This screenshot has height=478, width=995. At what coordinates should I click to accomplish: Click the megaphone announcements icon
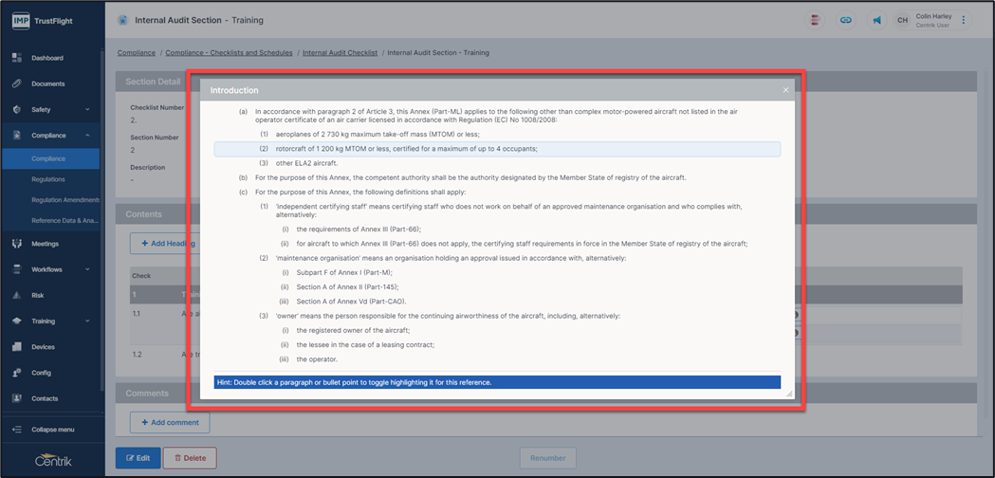tap(876, 20)
